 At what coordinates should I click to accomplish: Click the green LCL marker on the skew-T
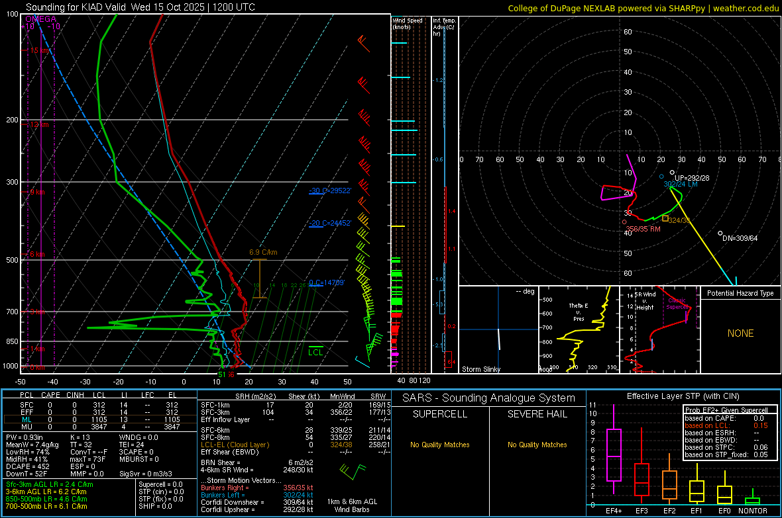[x=315, y=352]
